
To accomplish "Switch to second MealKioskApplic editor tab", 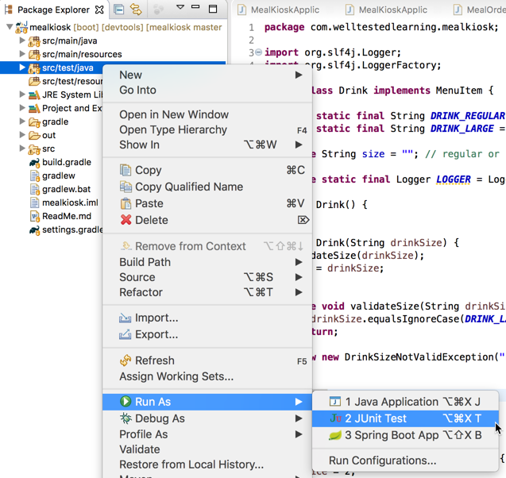I will [x=387, y=10].
